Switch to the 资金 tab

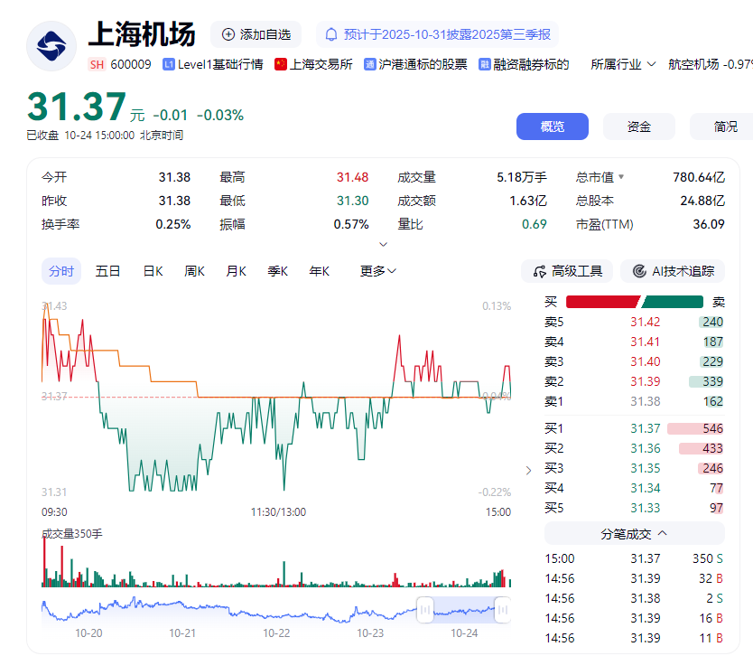click(638, 127)
